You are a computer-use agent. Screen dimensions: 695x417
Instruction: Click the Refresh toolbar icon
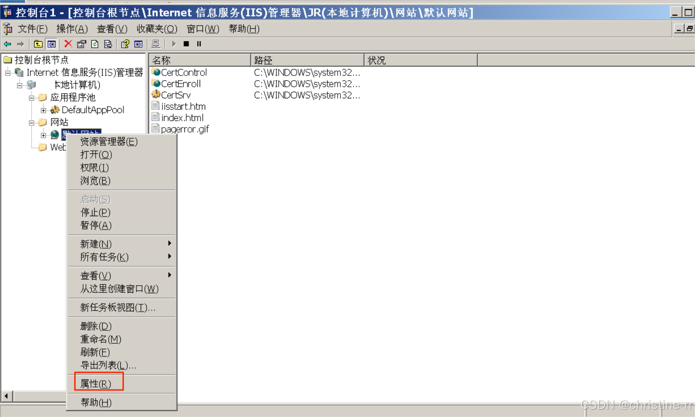pyautogui.click(x=95, y=44)
